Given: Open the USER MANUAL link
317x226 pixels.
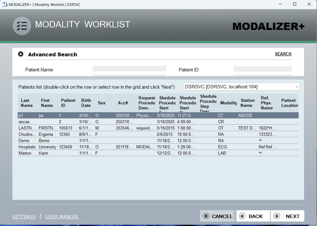Looking at the screenshot, I should pos(62,217).
